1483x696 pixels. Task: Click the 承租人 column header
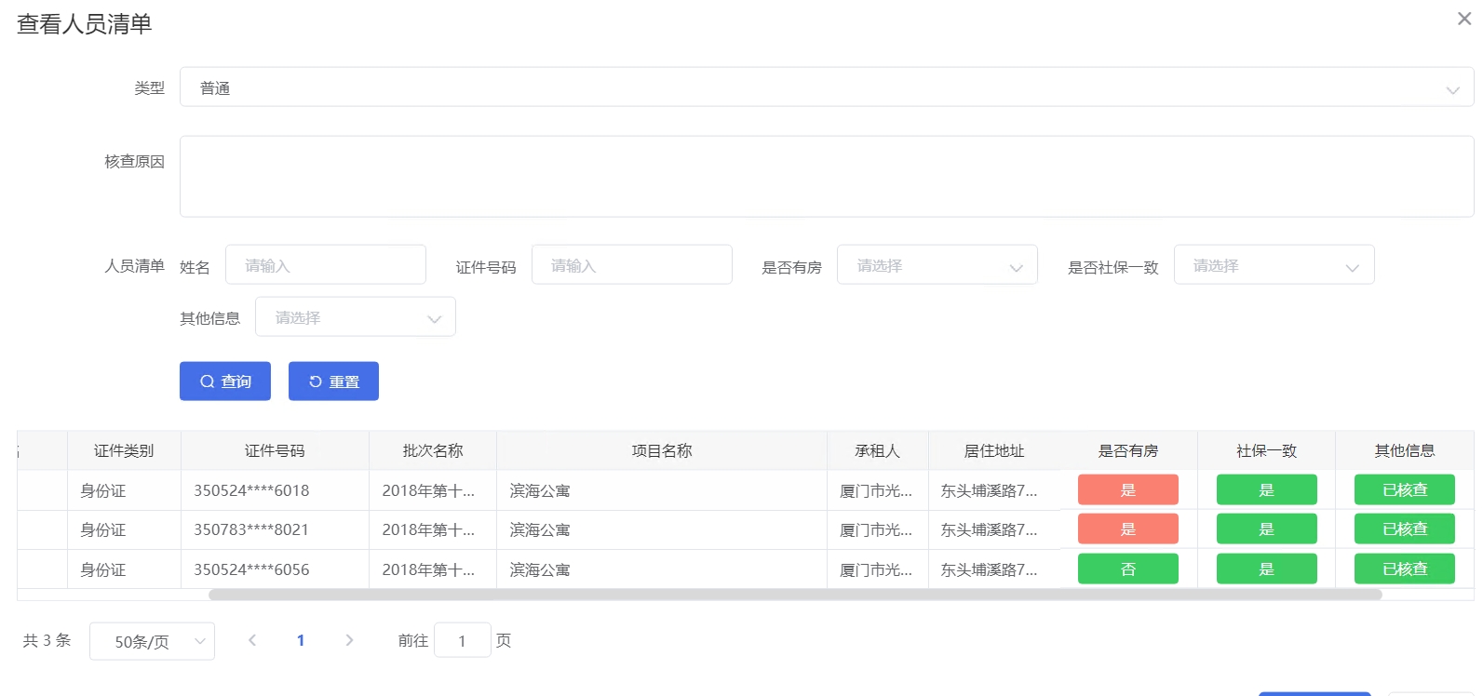[x=878, y=450]
